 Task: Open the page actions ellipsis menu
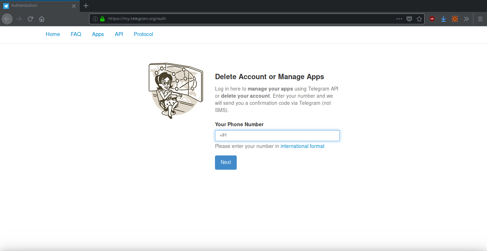point(399,19)
